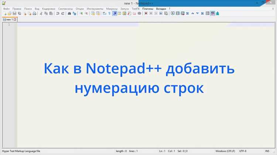Click the Open file folder icon
The height and width of the screenshot is (155, 277).
click(10, 13)
